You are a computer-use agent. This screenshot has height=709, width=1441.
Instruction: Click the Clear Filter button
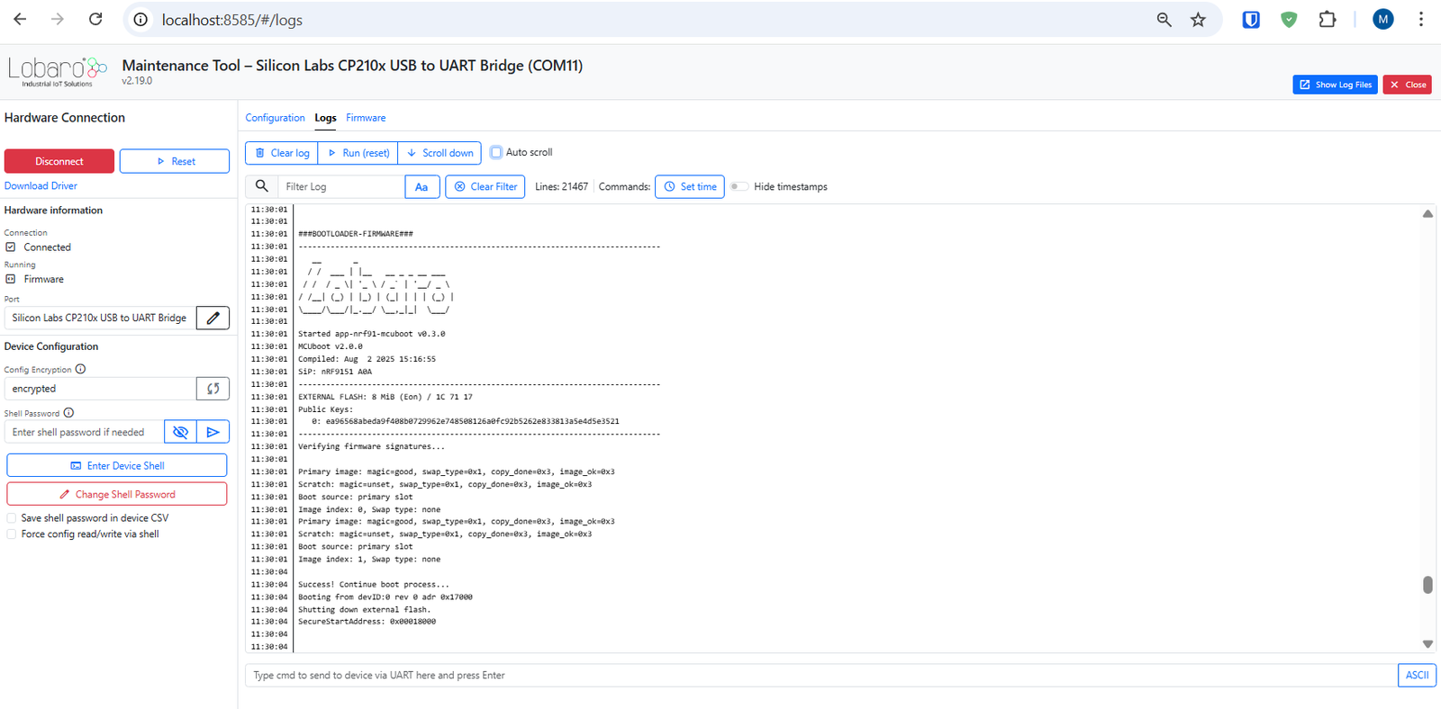pos(485,186)
